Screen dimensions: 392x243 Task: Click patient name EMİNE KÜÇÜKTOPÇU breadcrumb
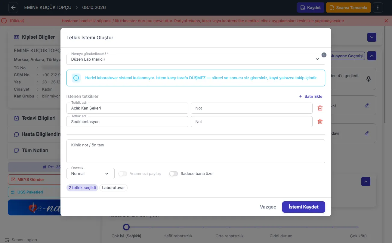pos(48,7)
